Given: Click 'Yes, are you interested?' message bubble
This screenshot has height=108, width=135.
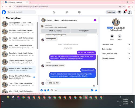Looking at the screenshot, I should tap(86, 52).
